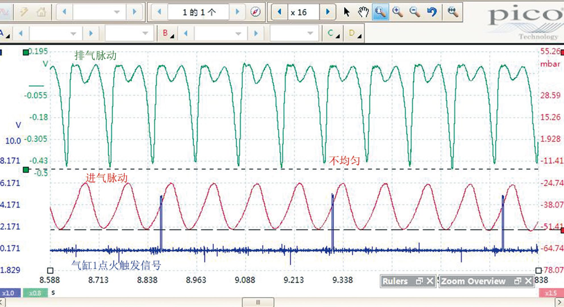Click green axis handle near 0.195
564x307 pixels.
click(x=25, y=52)
